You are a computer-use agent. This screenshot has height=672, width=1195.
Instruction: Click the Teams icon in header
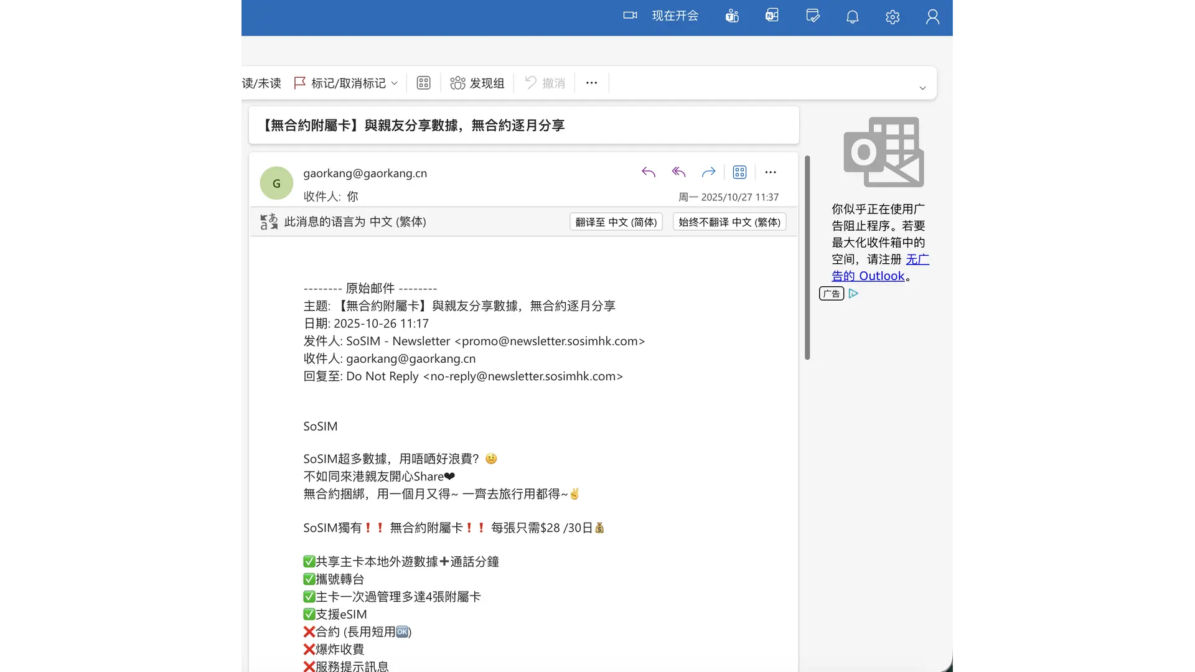tap(732, 16)
